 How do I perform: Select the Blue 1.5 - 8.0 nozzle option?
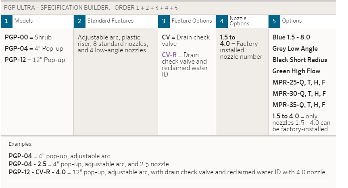291,37
